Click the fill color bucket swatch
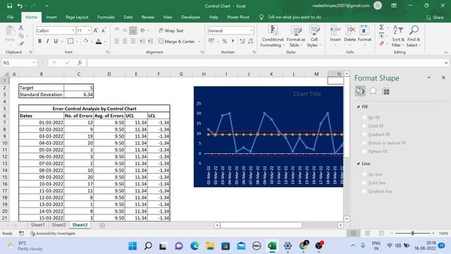The height and width of the screenshot is (254, 451). (86, 41)
